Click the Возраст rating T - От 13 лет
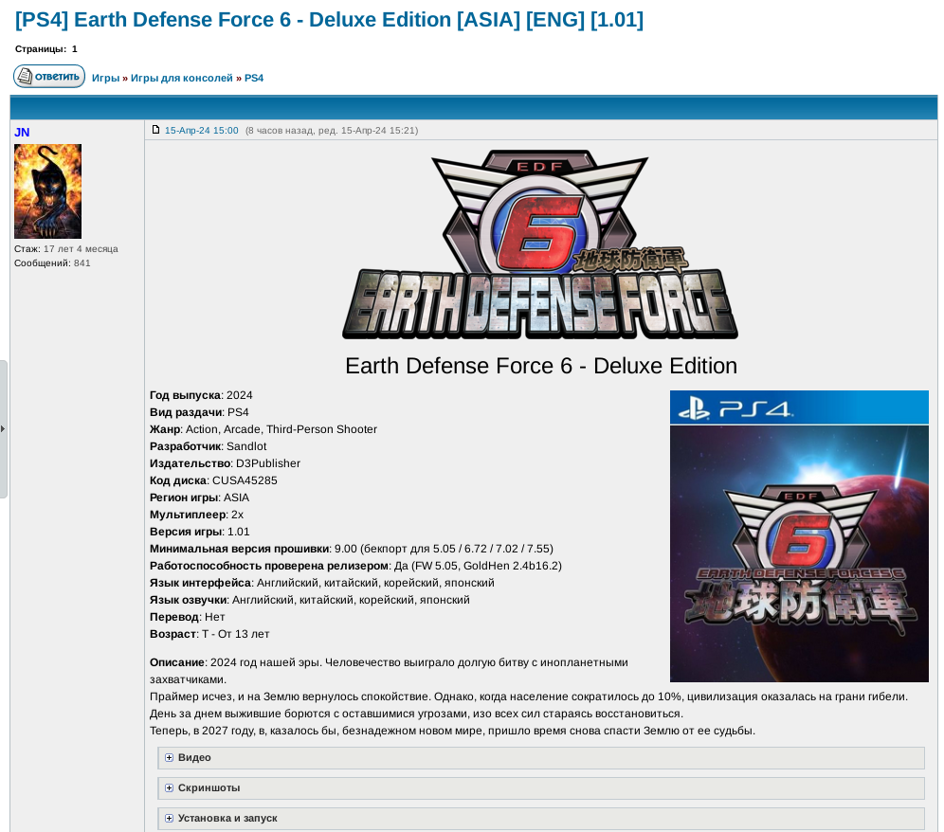The height and width of the screenshot is (832, 944). click(x=235, y=635)
